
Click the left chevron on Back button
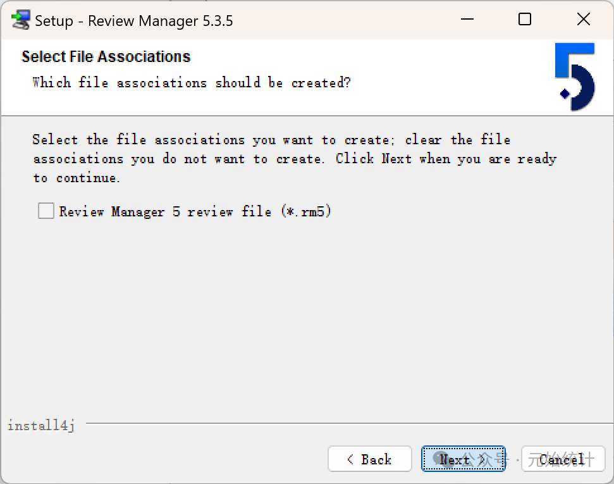coord(350,460)
